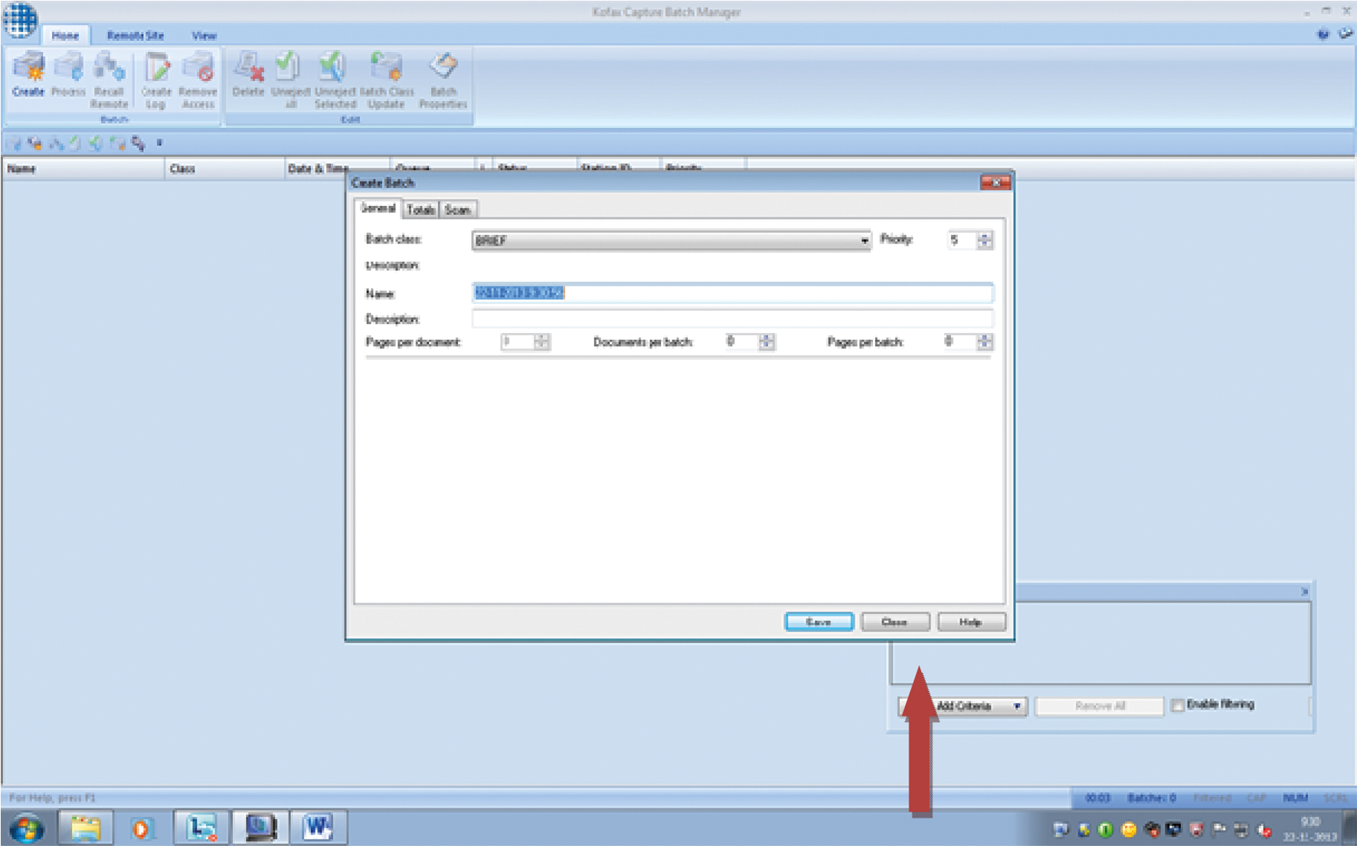Expand the Batch class dropdown
Viewport: 1357px width, 846px height.
tap(864, 240)
